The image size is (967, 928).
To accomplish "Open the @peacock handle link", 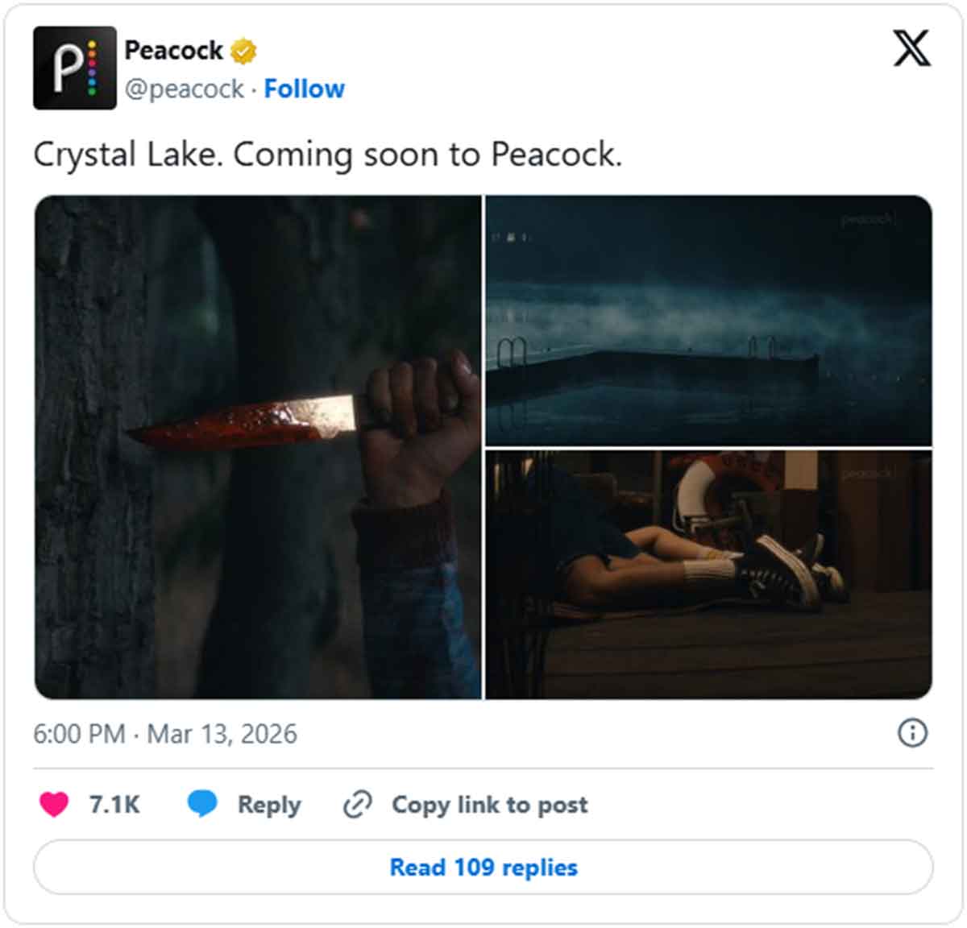I will tap(185, 89).
